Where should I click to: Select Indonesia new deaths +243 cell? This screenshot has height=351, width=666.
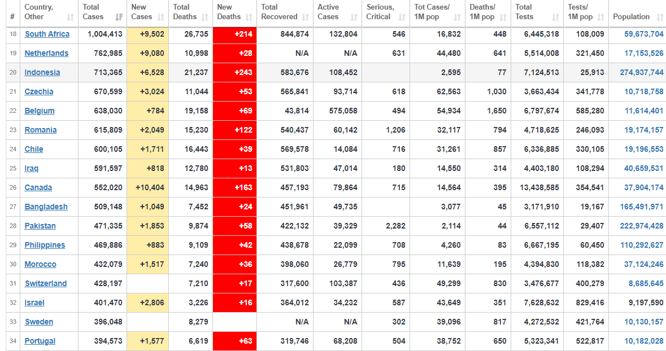(x=234, y=72)
